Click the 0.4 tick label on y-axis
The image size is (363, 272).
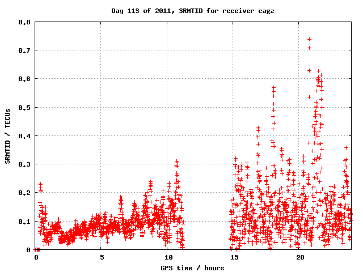tap(24, 136)
